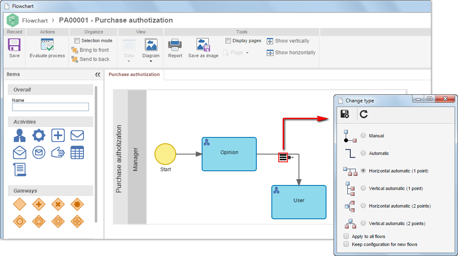This screenshot has width=458, height=256.
Task: Click the flow type icon on connector
Action: point(283,157)
